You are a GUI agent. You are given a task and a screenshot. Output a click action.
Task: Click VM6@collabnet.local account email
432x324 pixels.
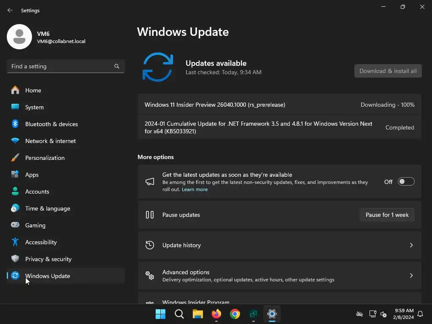pyautogui.click(x=61, y=41)
